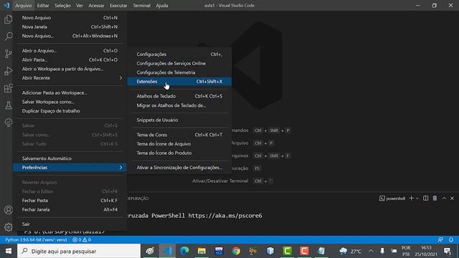Click Fechar Pasta menu entry
459x258 pixels.
coord(70,201)
